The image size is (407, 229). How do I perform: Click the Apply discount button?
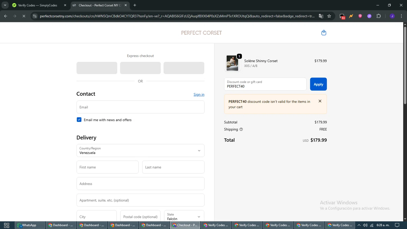pos(318,84)
